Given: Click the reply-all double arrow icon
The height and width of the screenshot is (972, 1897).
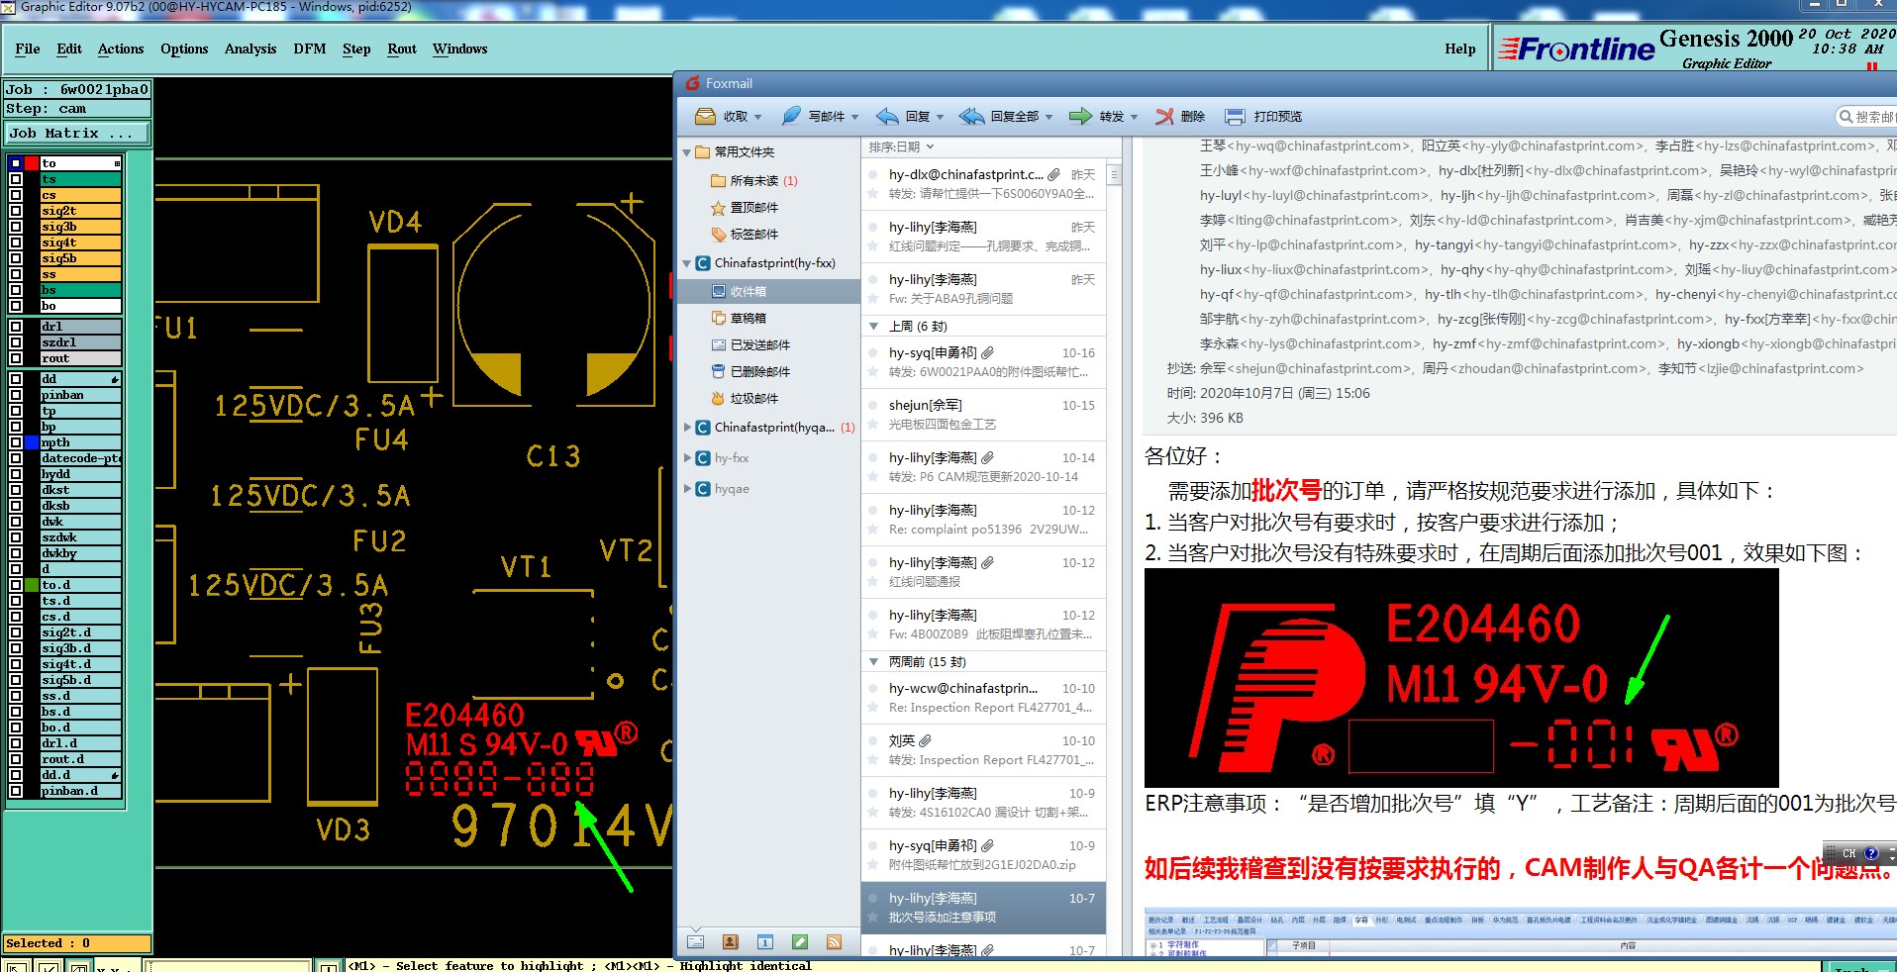Looking at the screenshot, I should point(971,117).
